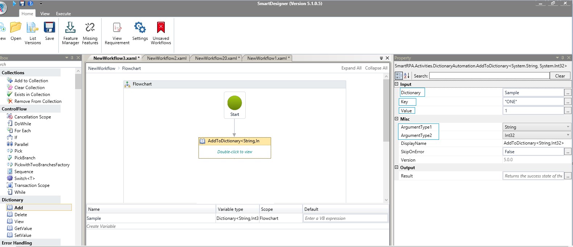Open Settings from the ribbon
The height and width of the screenshot is (247, 573).
[x=140, y=28]
